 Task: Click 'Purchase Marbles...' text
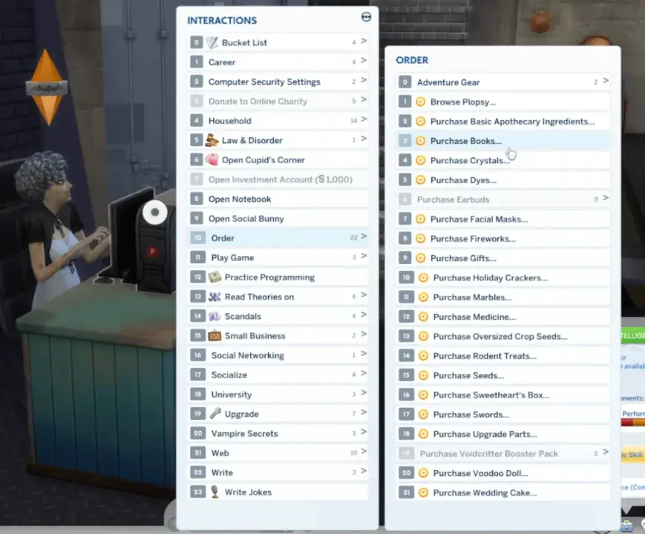click(472, 297)
